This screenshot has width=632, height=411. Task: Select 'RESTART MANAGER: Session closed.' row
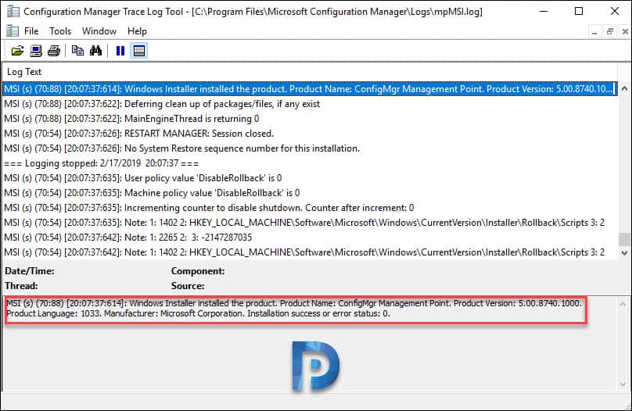click(311, 134)
